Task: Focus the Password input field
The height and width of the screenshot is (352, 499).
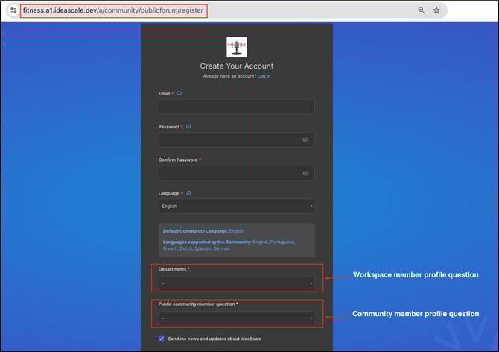Action: coord(227,140)
